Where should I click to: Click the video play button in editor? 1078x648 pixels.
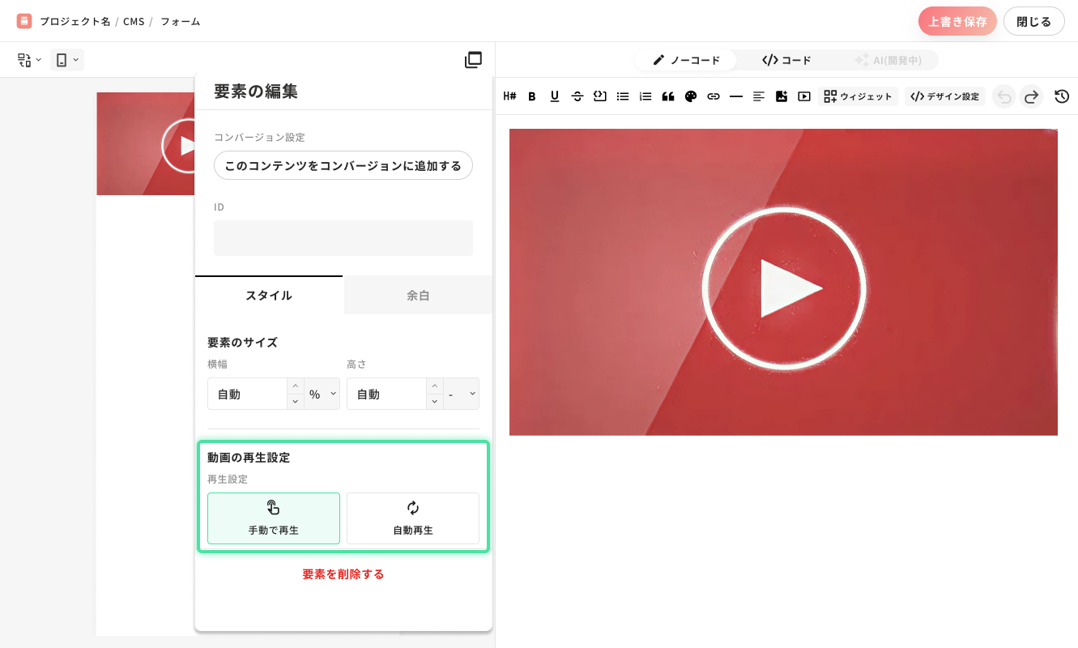click(x=784, y=289)
